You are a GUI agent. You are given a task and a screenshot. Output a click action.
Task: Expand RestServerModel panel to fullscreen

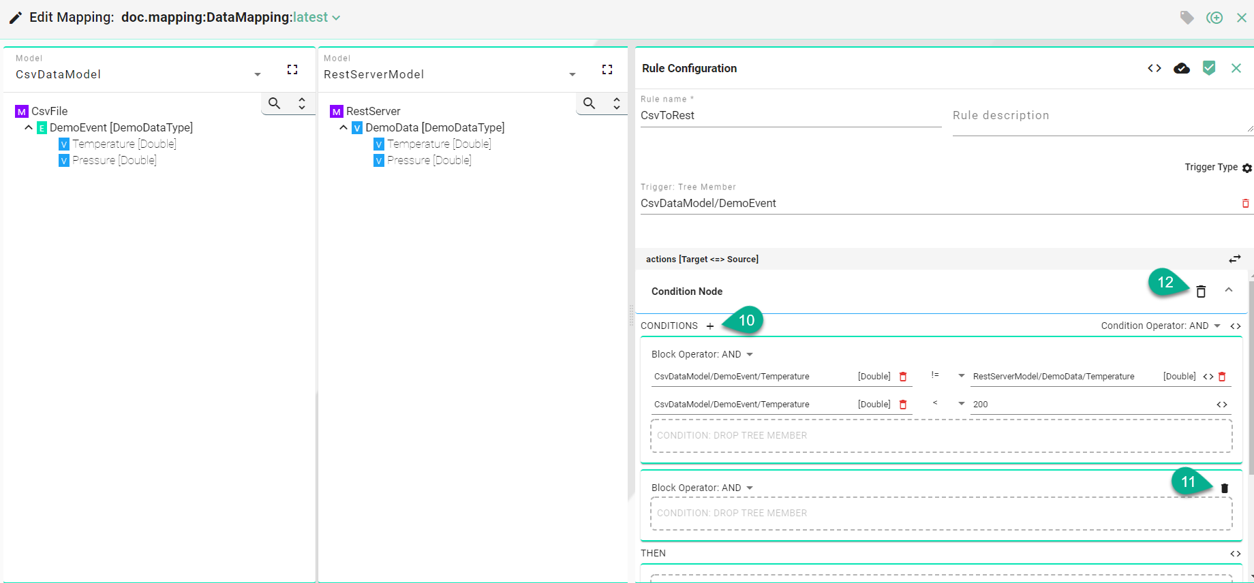(x=607, y=69)
